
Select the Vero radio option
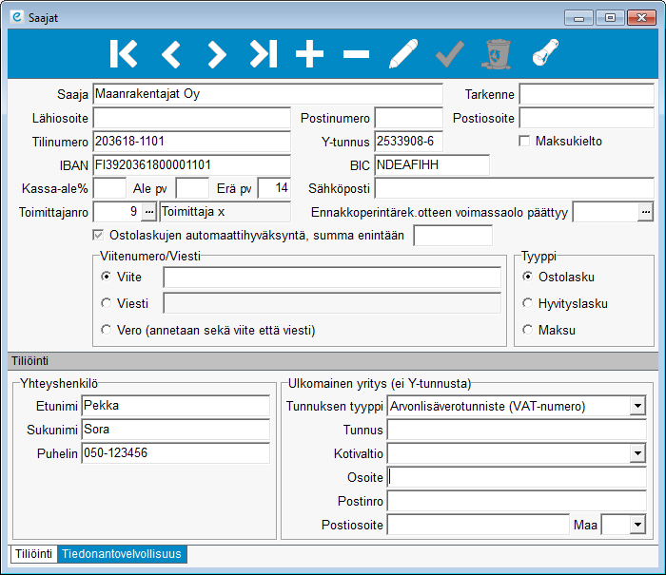pyautogui.click(x=107, y=330)
